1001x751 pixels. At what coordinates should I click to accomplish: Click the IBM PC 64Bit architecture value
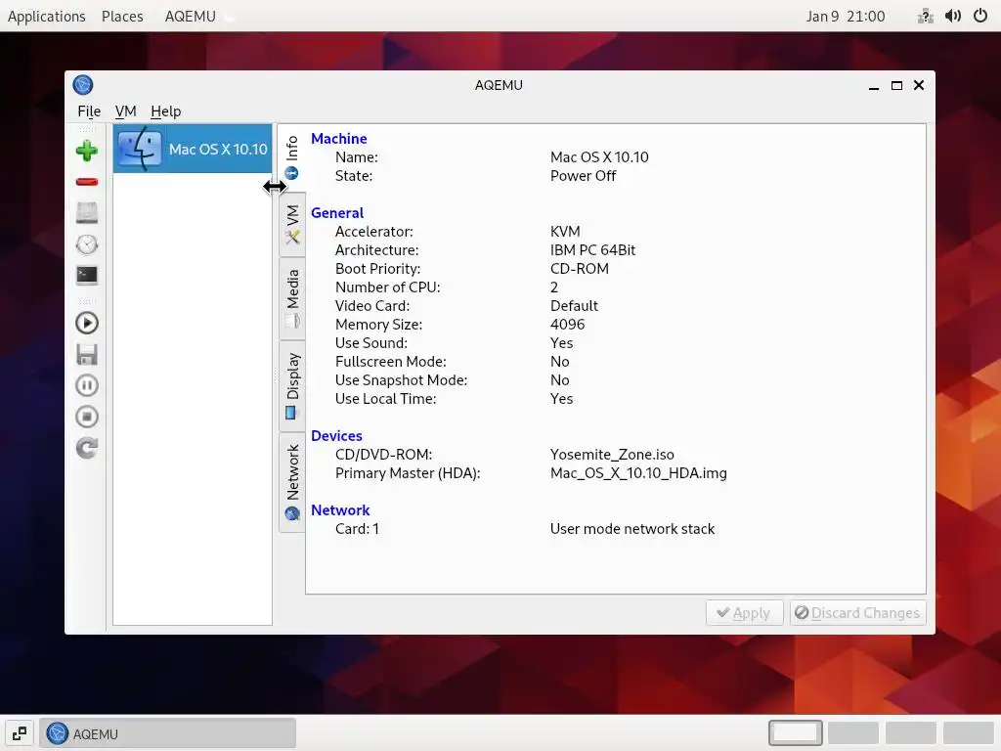(593, 249)
